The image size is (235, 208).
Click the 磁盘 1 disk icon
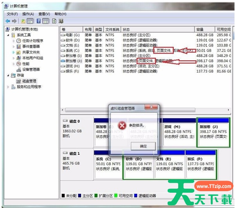[65, 153]
